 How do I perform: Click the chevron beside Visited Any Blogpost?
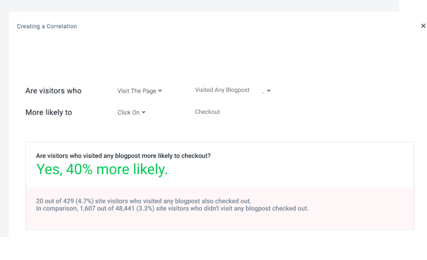[269, 91]
